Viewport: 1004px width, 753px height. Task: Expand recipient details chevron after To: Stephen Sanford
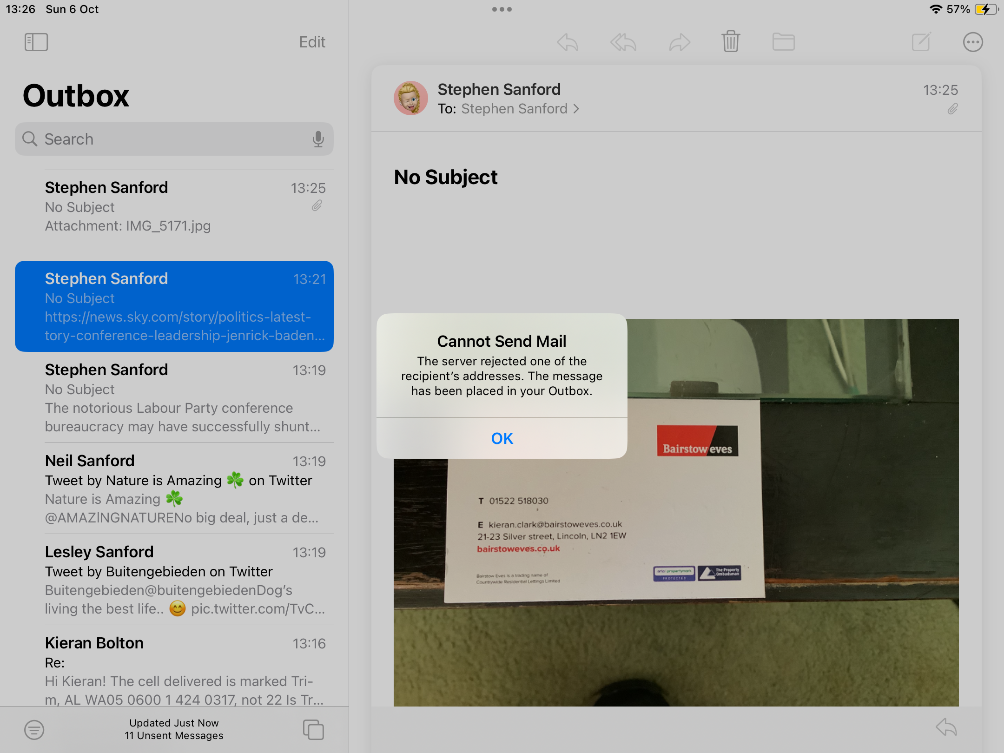(x=577, y=109)
